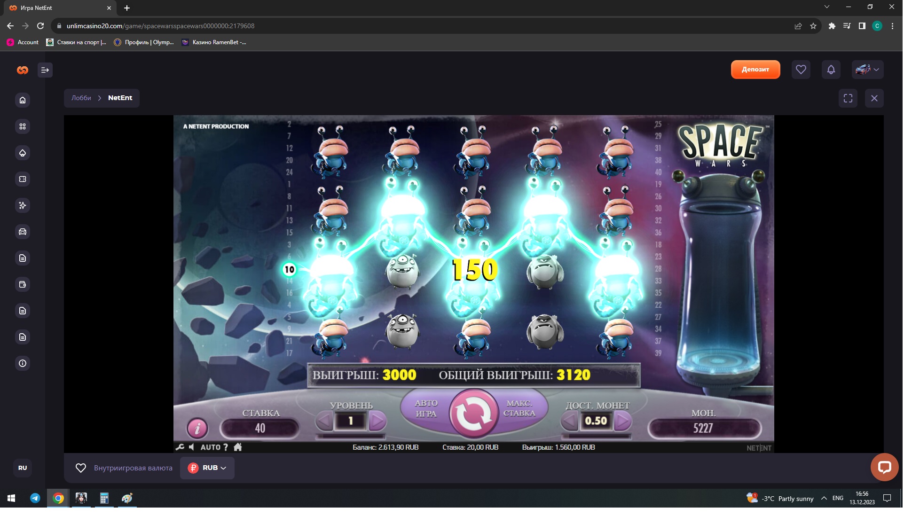The width and height of the screenshot is (912, 516).
Task: Go to Лобби breadcrumb link
Action: [x=81, y=98]
